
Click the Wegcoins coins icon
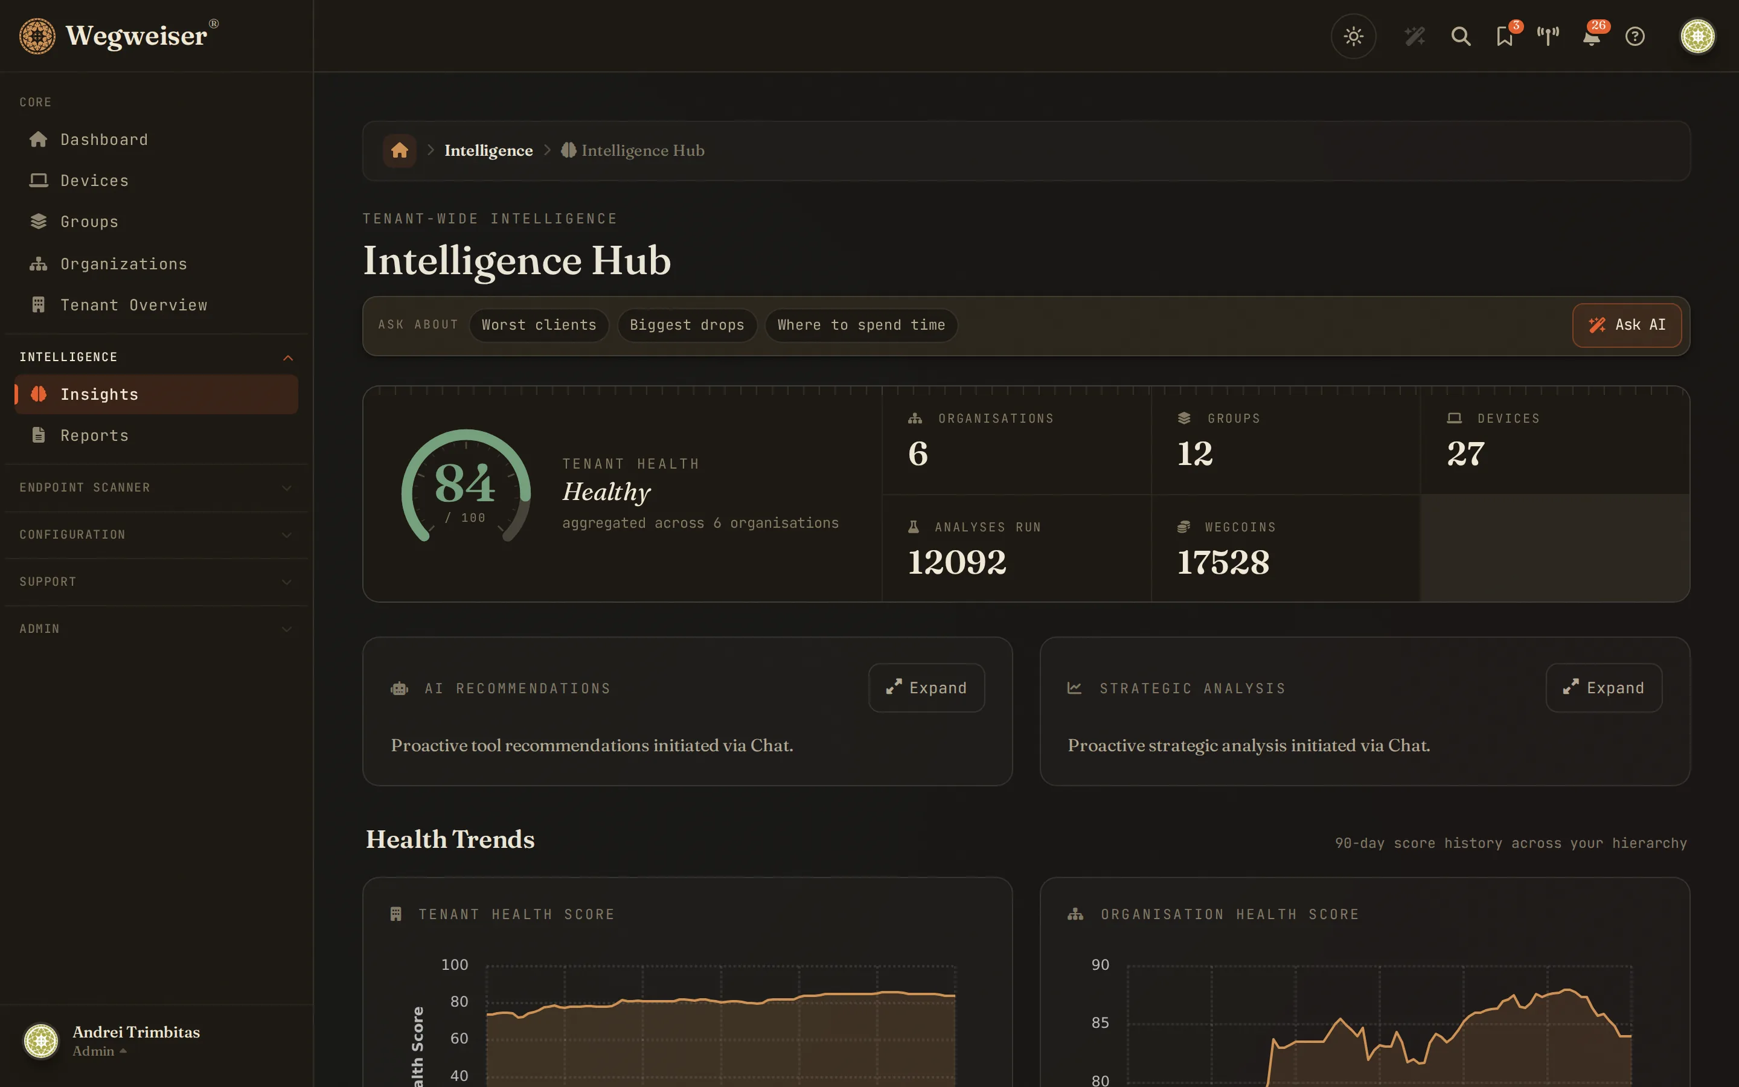point(1183,527)
